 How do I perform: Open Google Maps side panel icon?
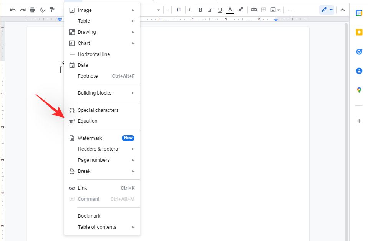coord(359,90)
